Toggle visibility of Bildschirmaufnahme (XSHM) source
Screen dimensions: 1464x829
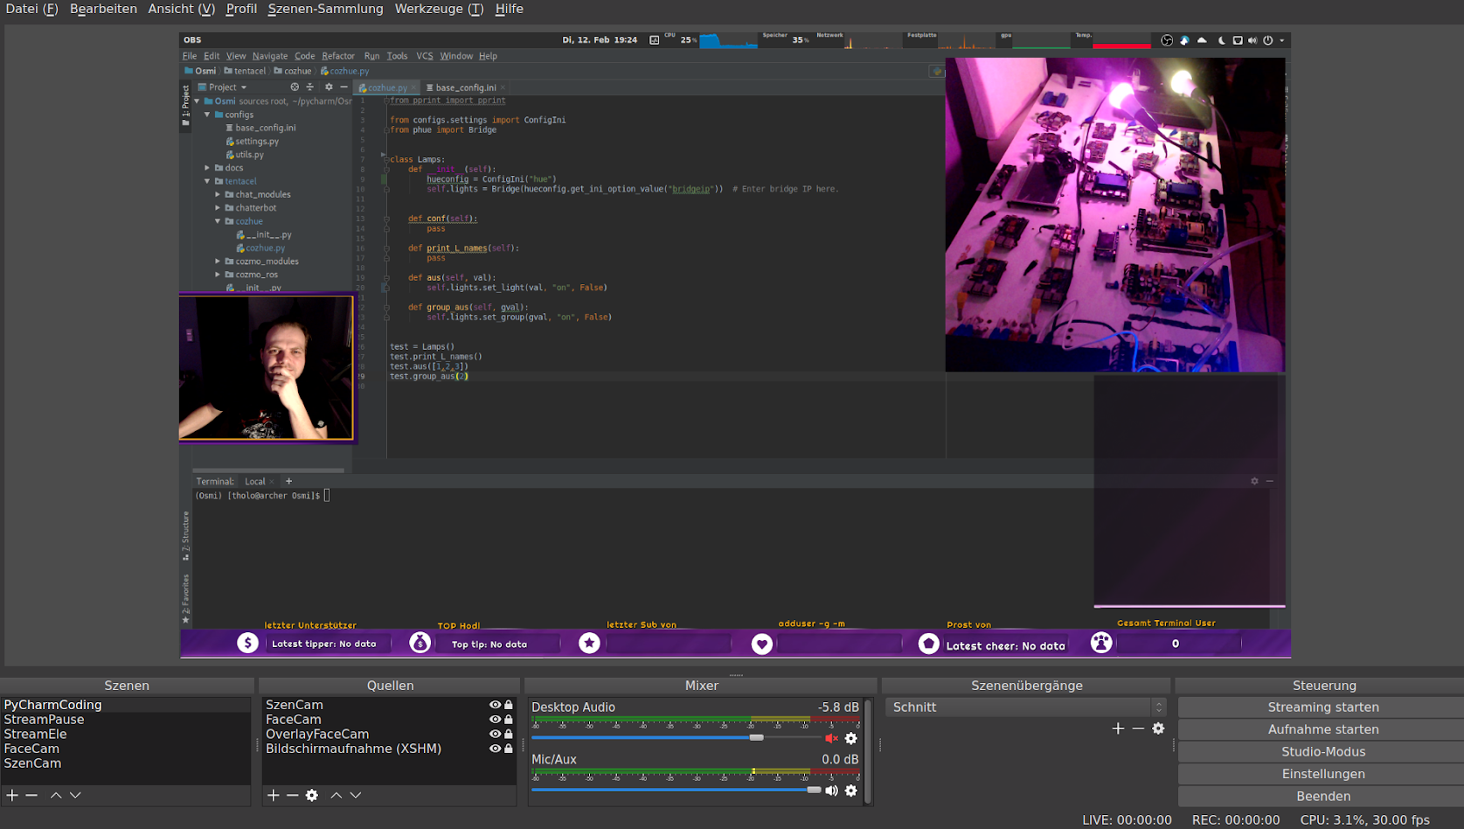point(495,749)
